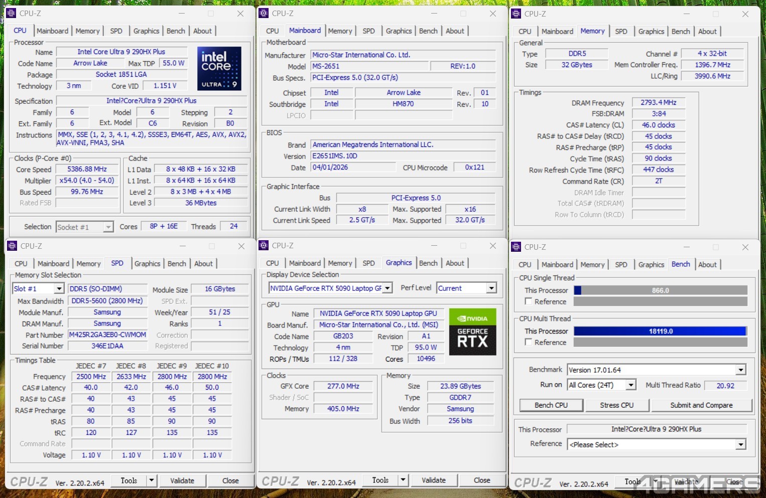Click the JEDEC #7 frequency 2500 MHz
Screen dimensions: 766x498
(91, 377)
